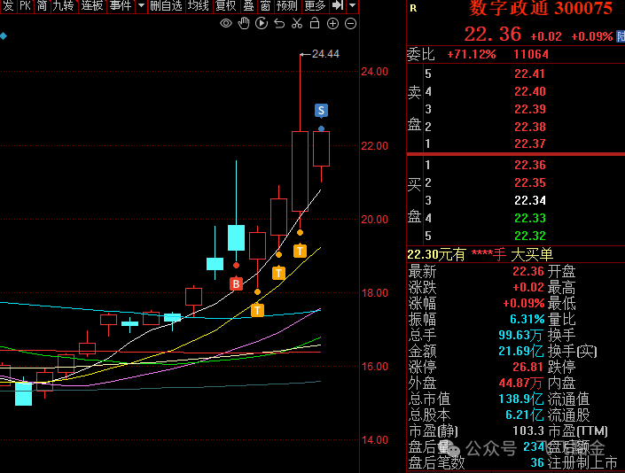
Task: Select buy level 3 price 22.34
Action: click(x=530, y=200)
